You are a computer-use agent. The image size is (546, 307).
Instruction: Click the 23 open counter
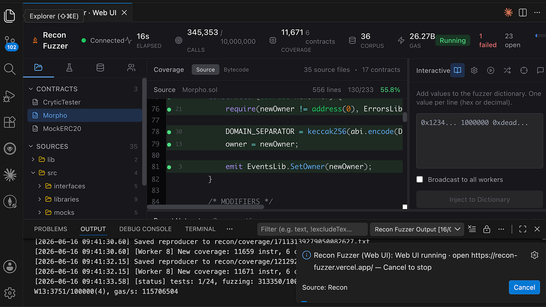tap(512, 40)
